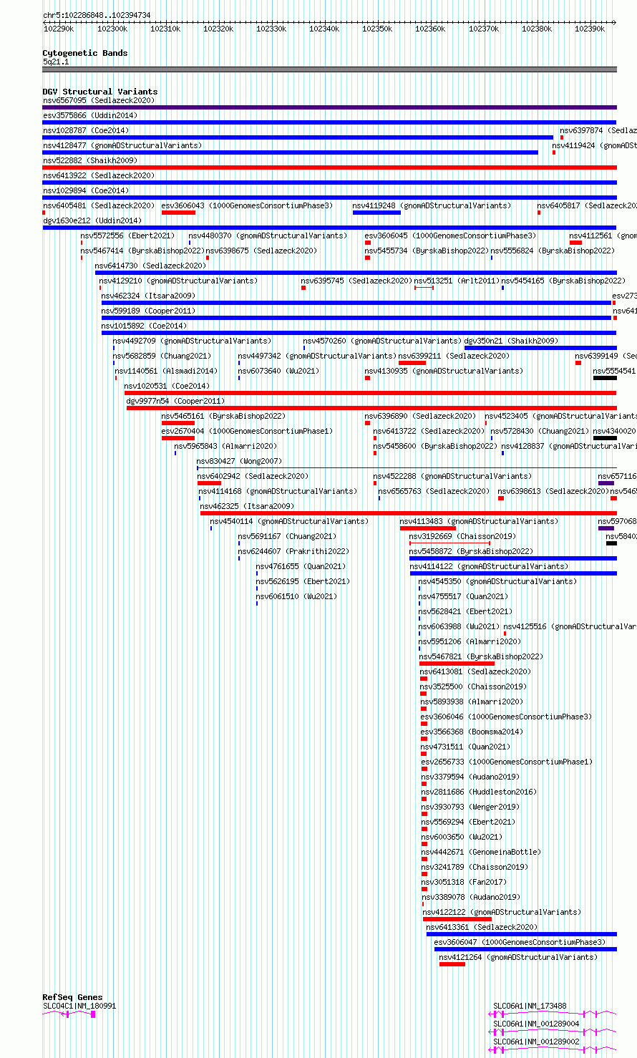Click variant label nsv6413361 (Sedlazeck2020)
The image size is (637, 1058).
coord(482,928)
